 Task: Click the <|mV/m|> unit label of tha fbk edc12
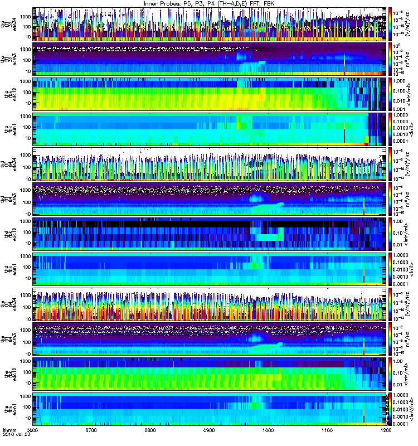(409, 94)
